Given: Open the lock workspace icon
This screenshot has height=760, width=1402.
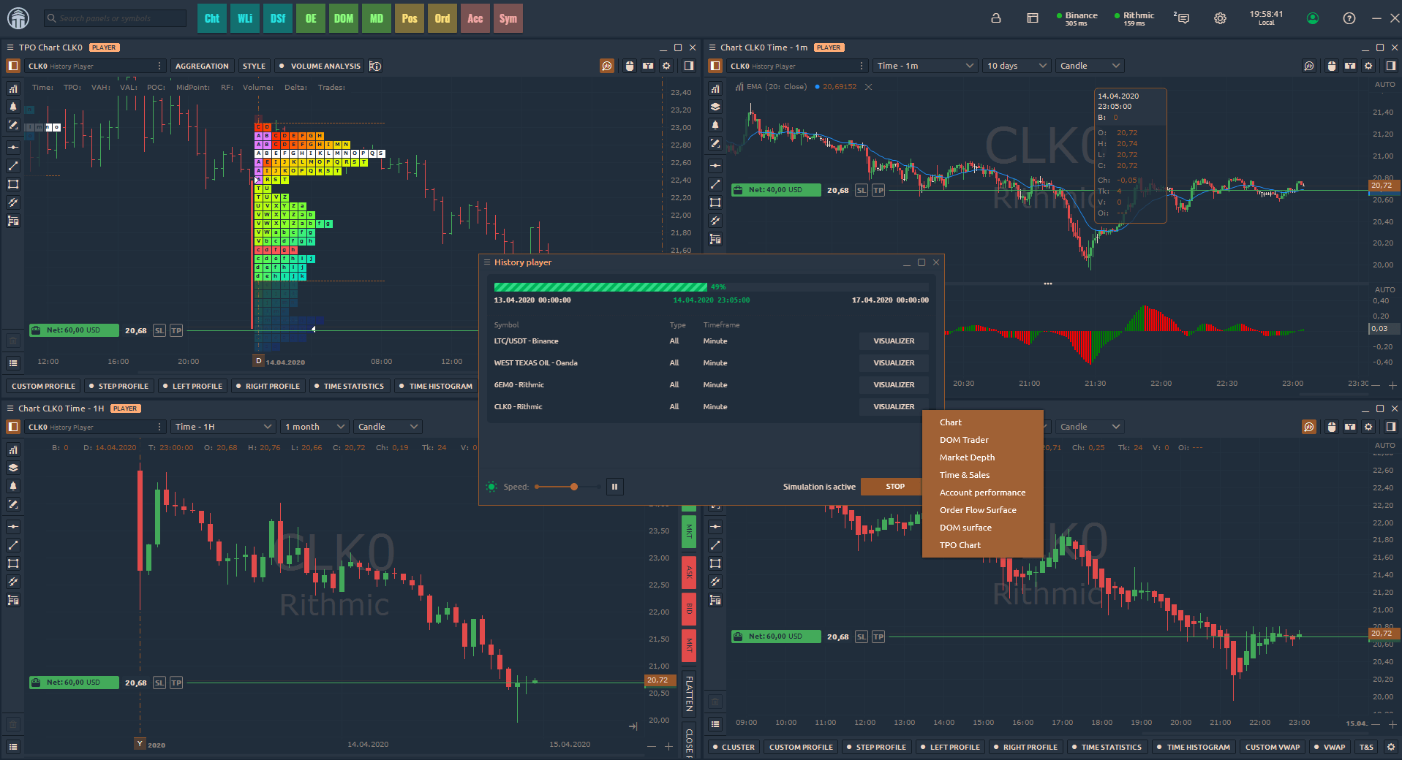Looking at the screenshot, I should pyautogui.click(x=995, y=18).
